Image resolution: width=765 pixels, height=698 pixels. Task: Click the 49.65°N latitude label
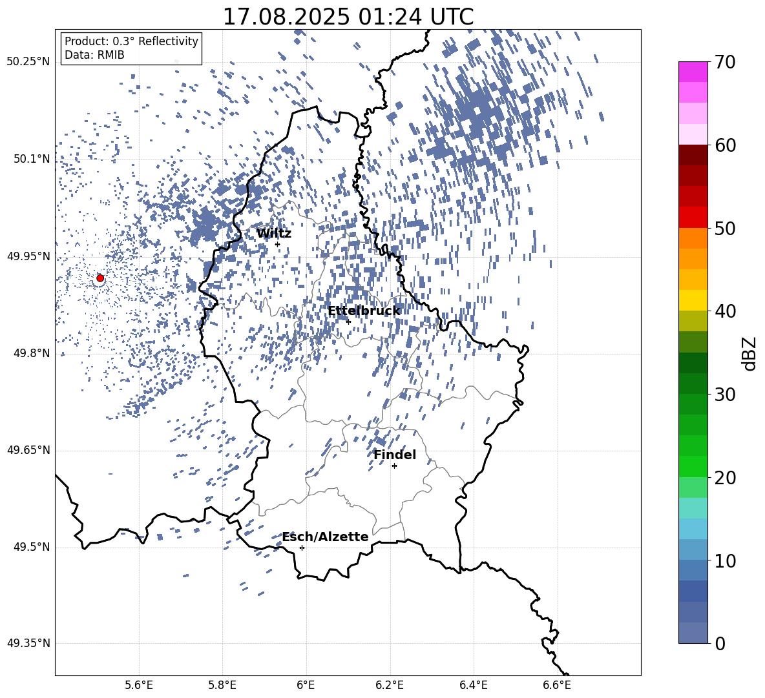pyautogui.click(x=28, y=450)
